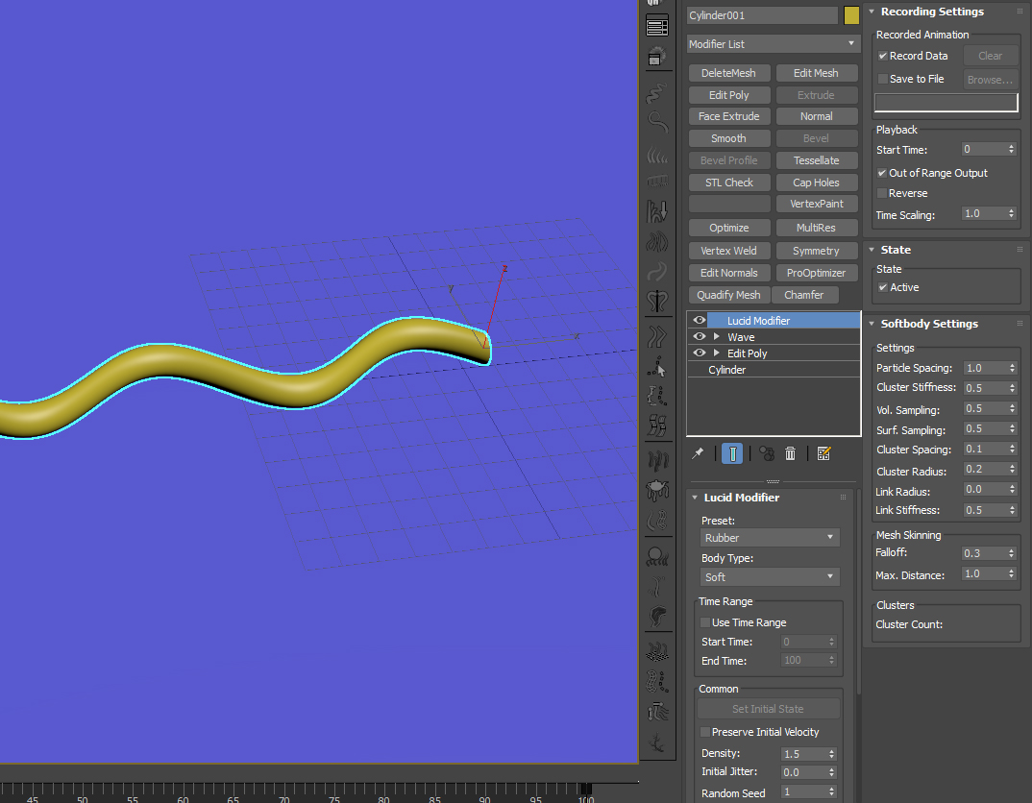Enable the Reverse playback checkbox
The image size is (1032, 803).
883,193
